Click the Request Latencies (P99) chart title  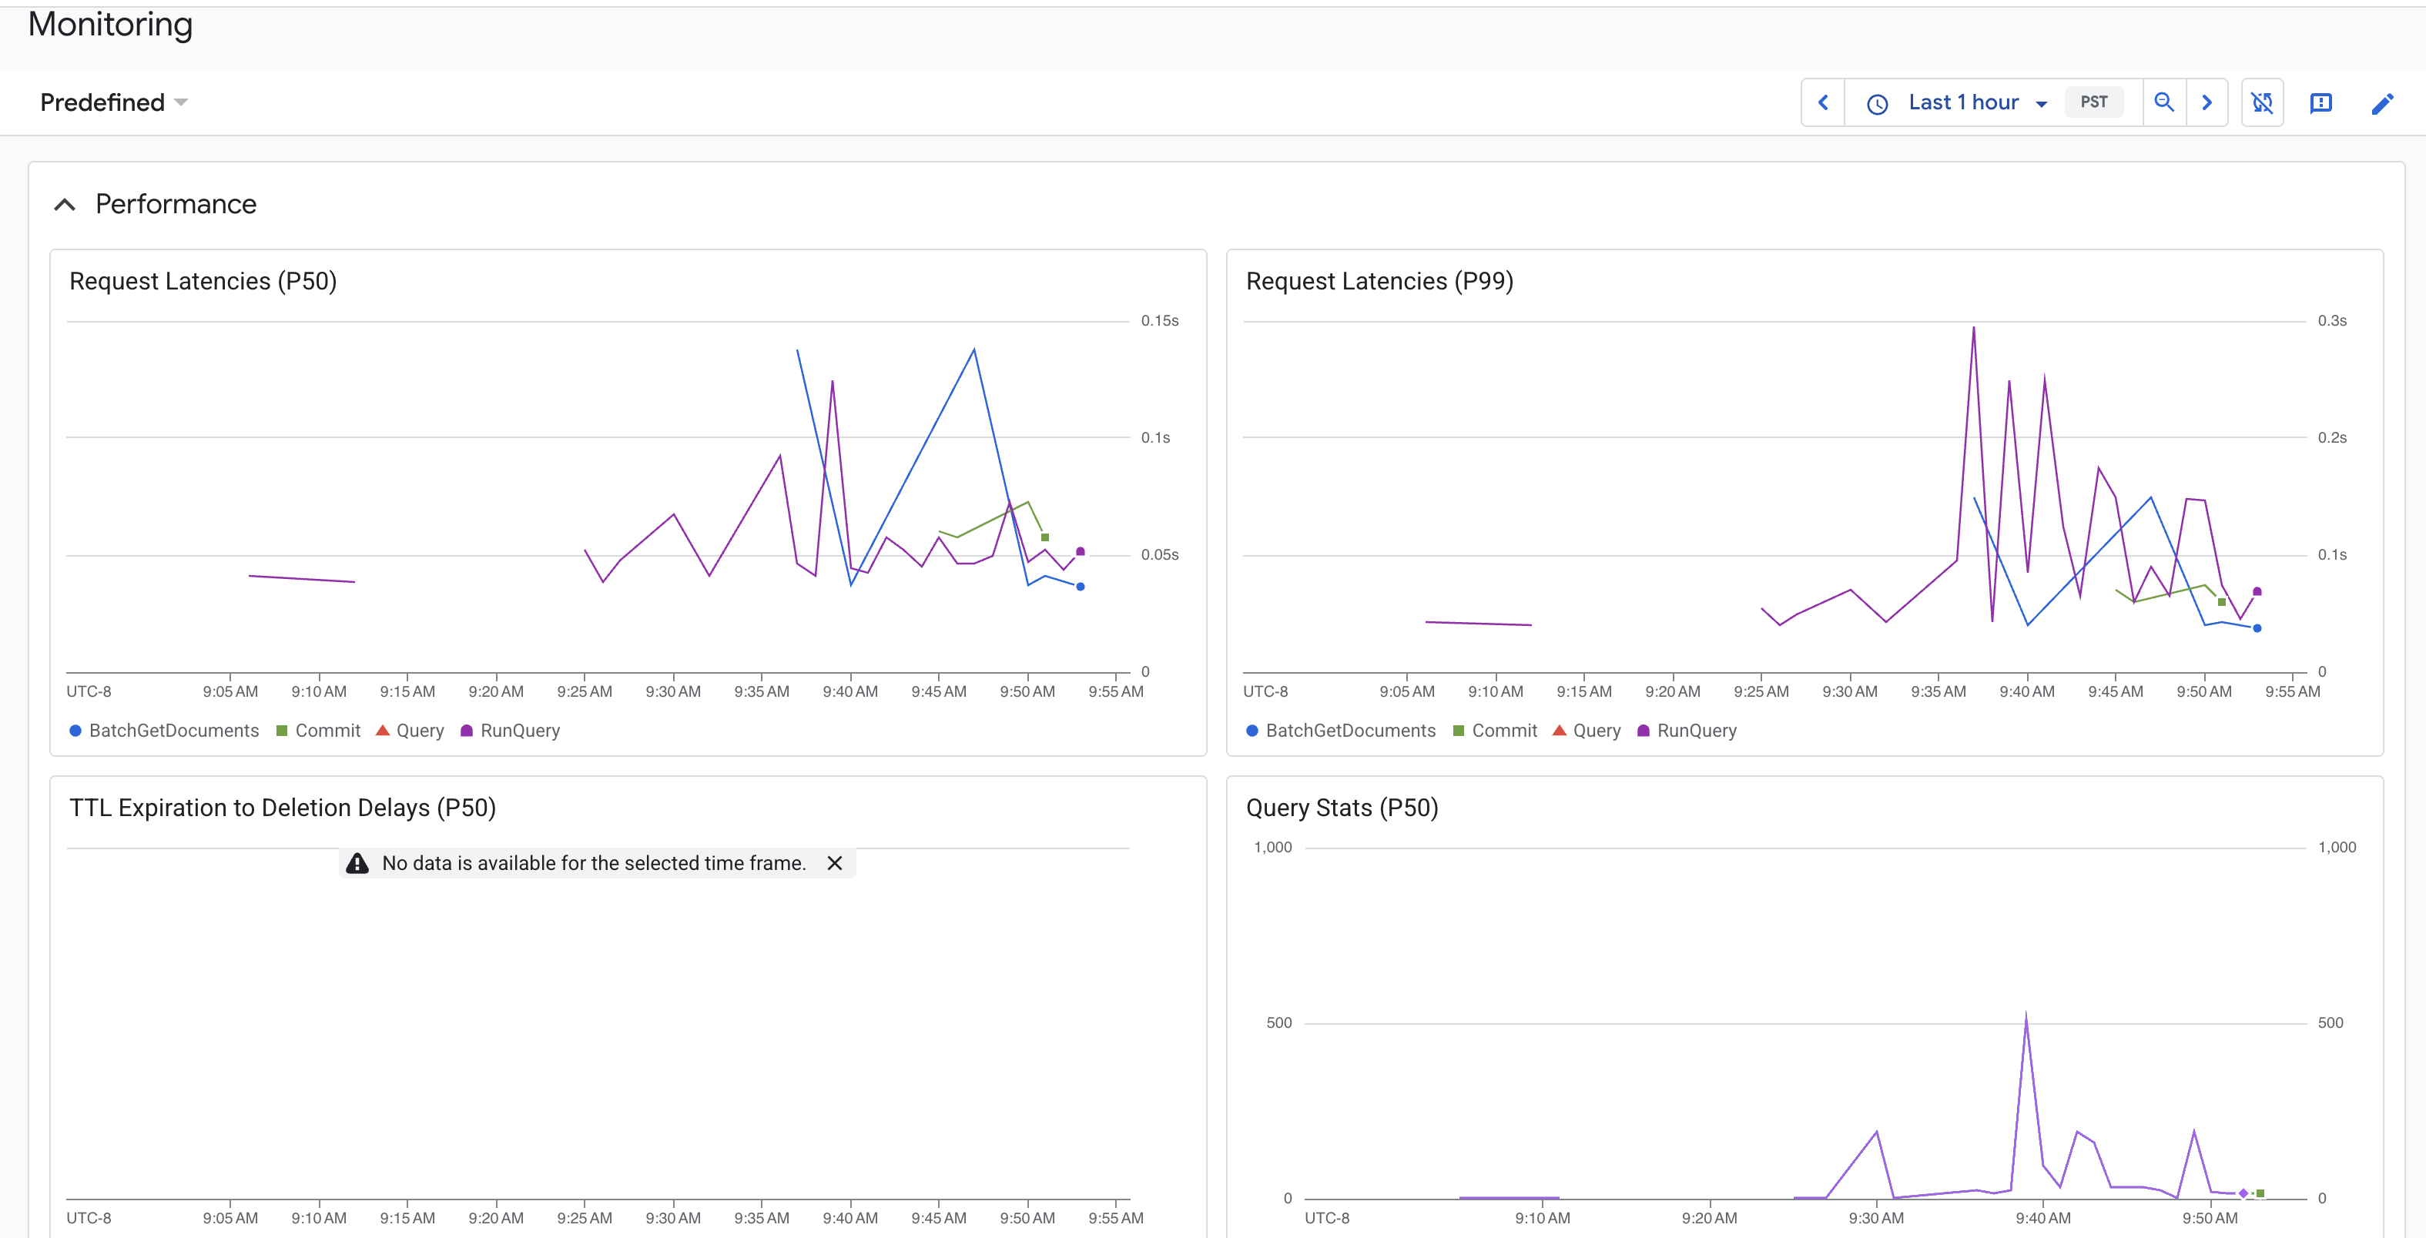pos(1379,282)
